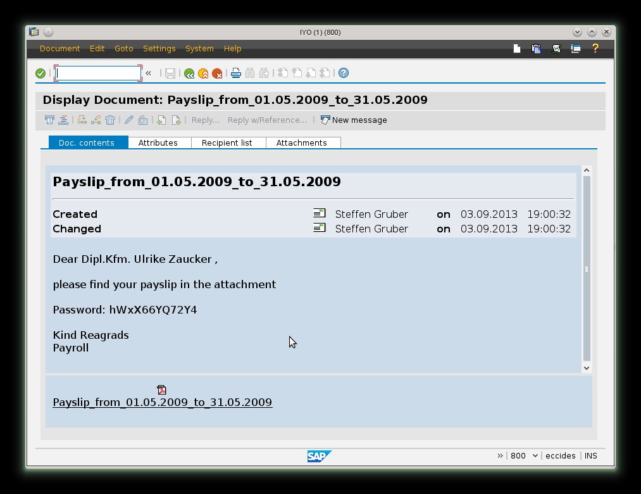
Task: Click the document content scrollbar down arrow
Action: click(x=586, y=368)
